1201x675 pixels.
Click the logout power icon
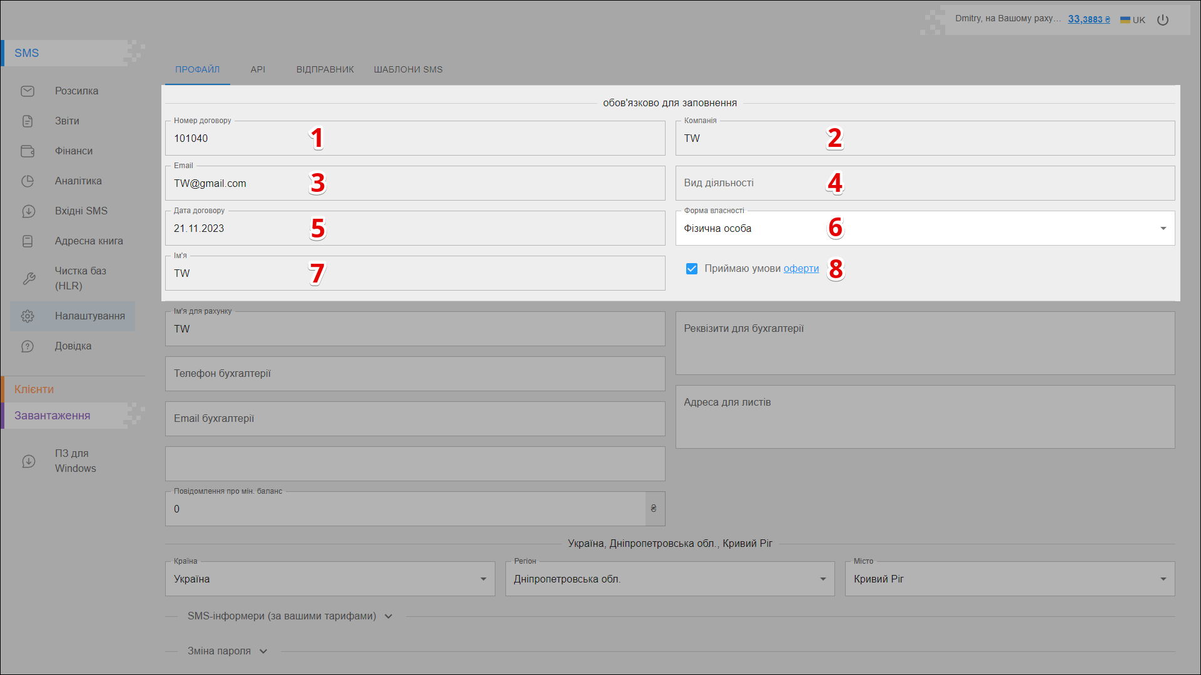1163,20
